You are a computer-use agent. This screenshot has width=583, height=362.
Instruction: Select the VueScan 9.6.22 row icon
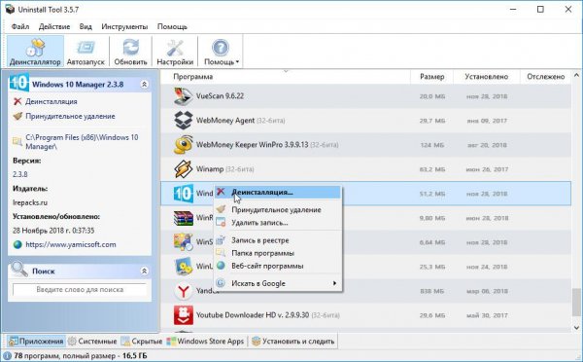click(184, 96)
